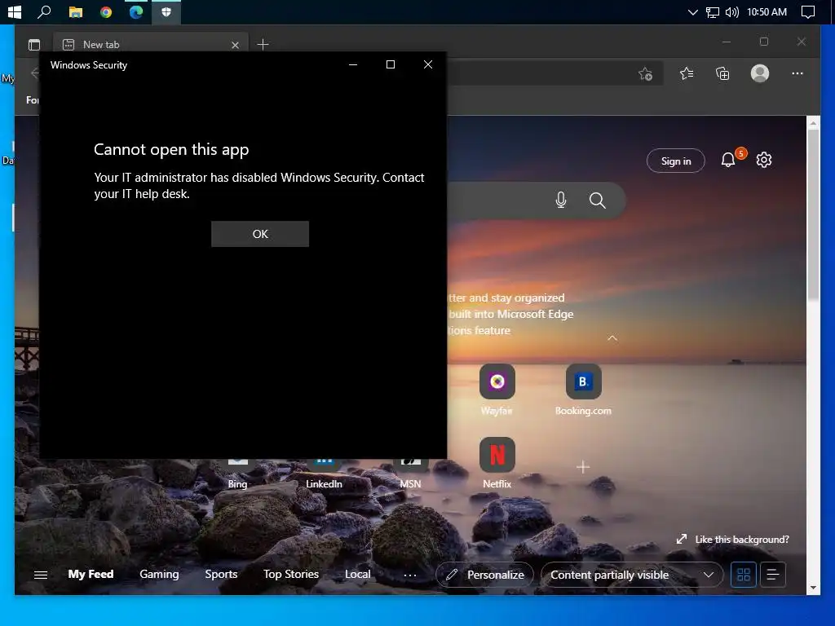Image resolution: width=835 pixels, height=626 pixels.
Task: Open feed hamburger menu
Action: (41, 575)
